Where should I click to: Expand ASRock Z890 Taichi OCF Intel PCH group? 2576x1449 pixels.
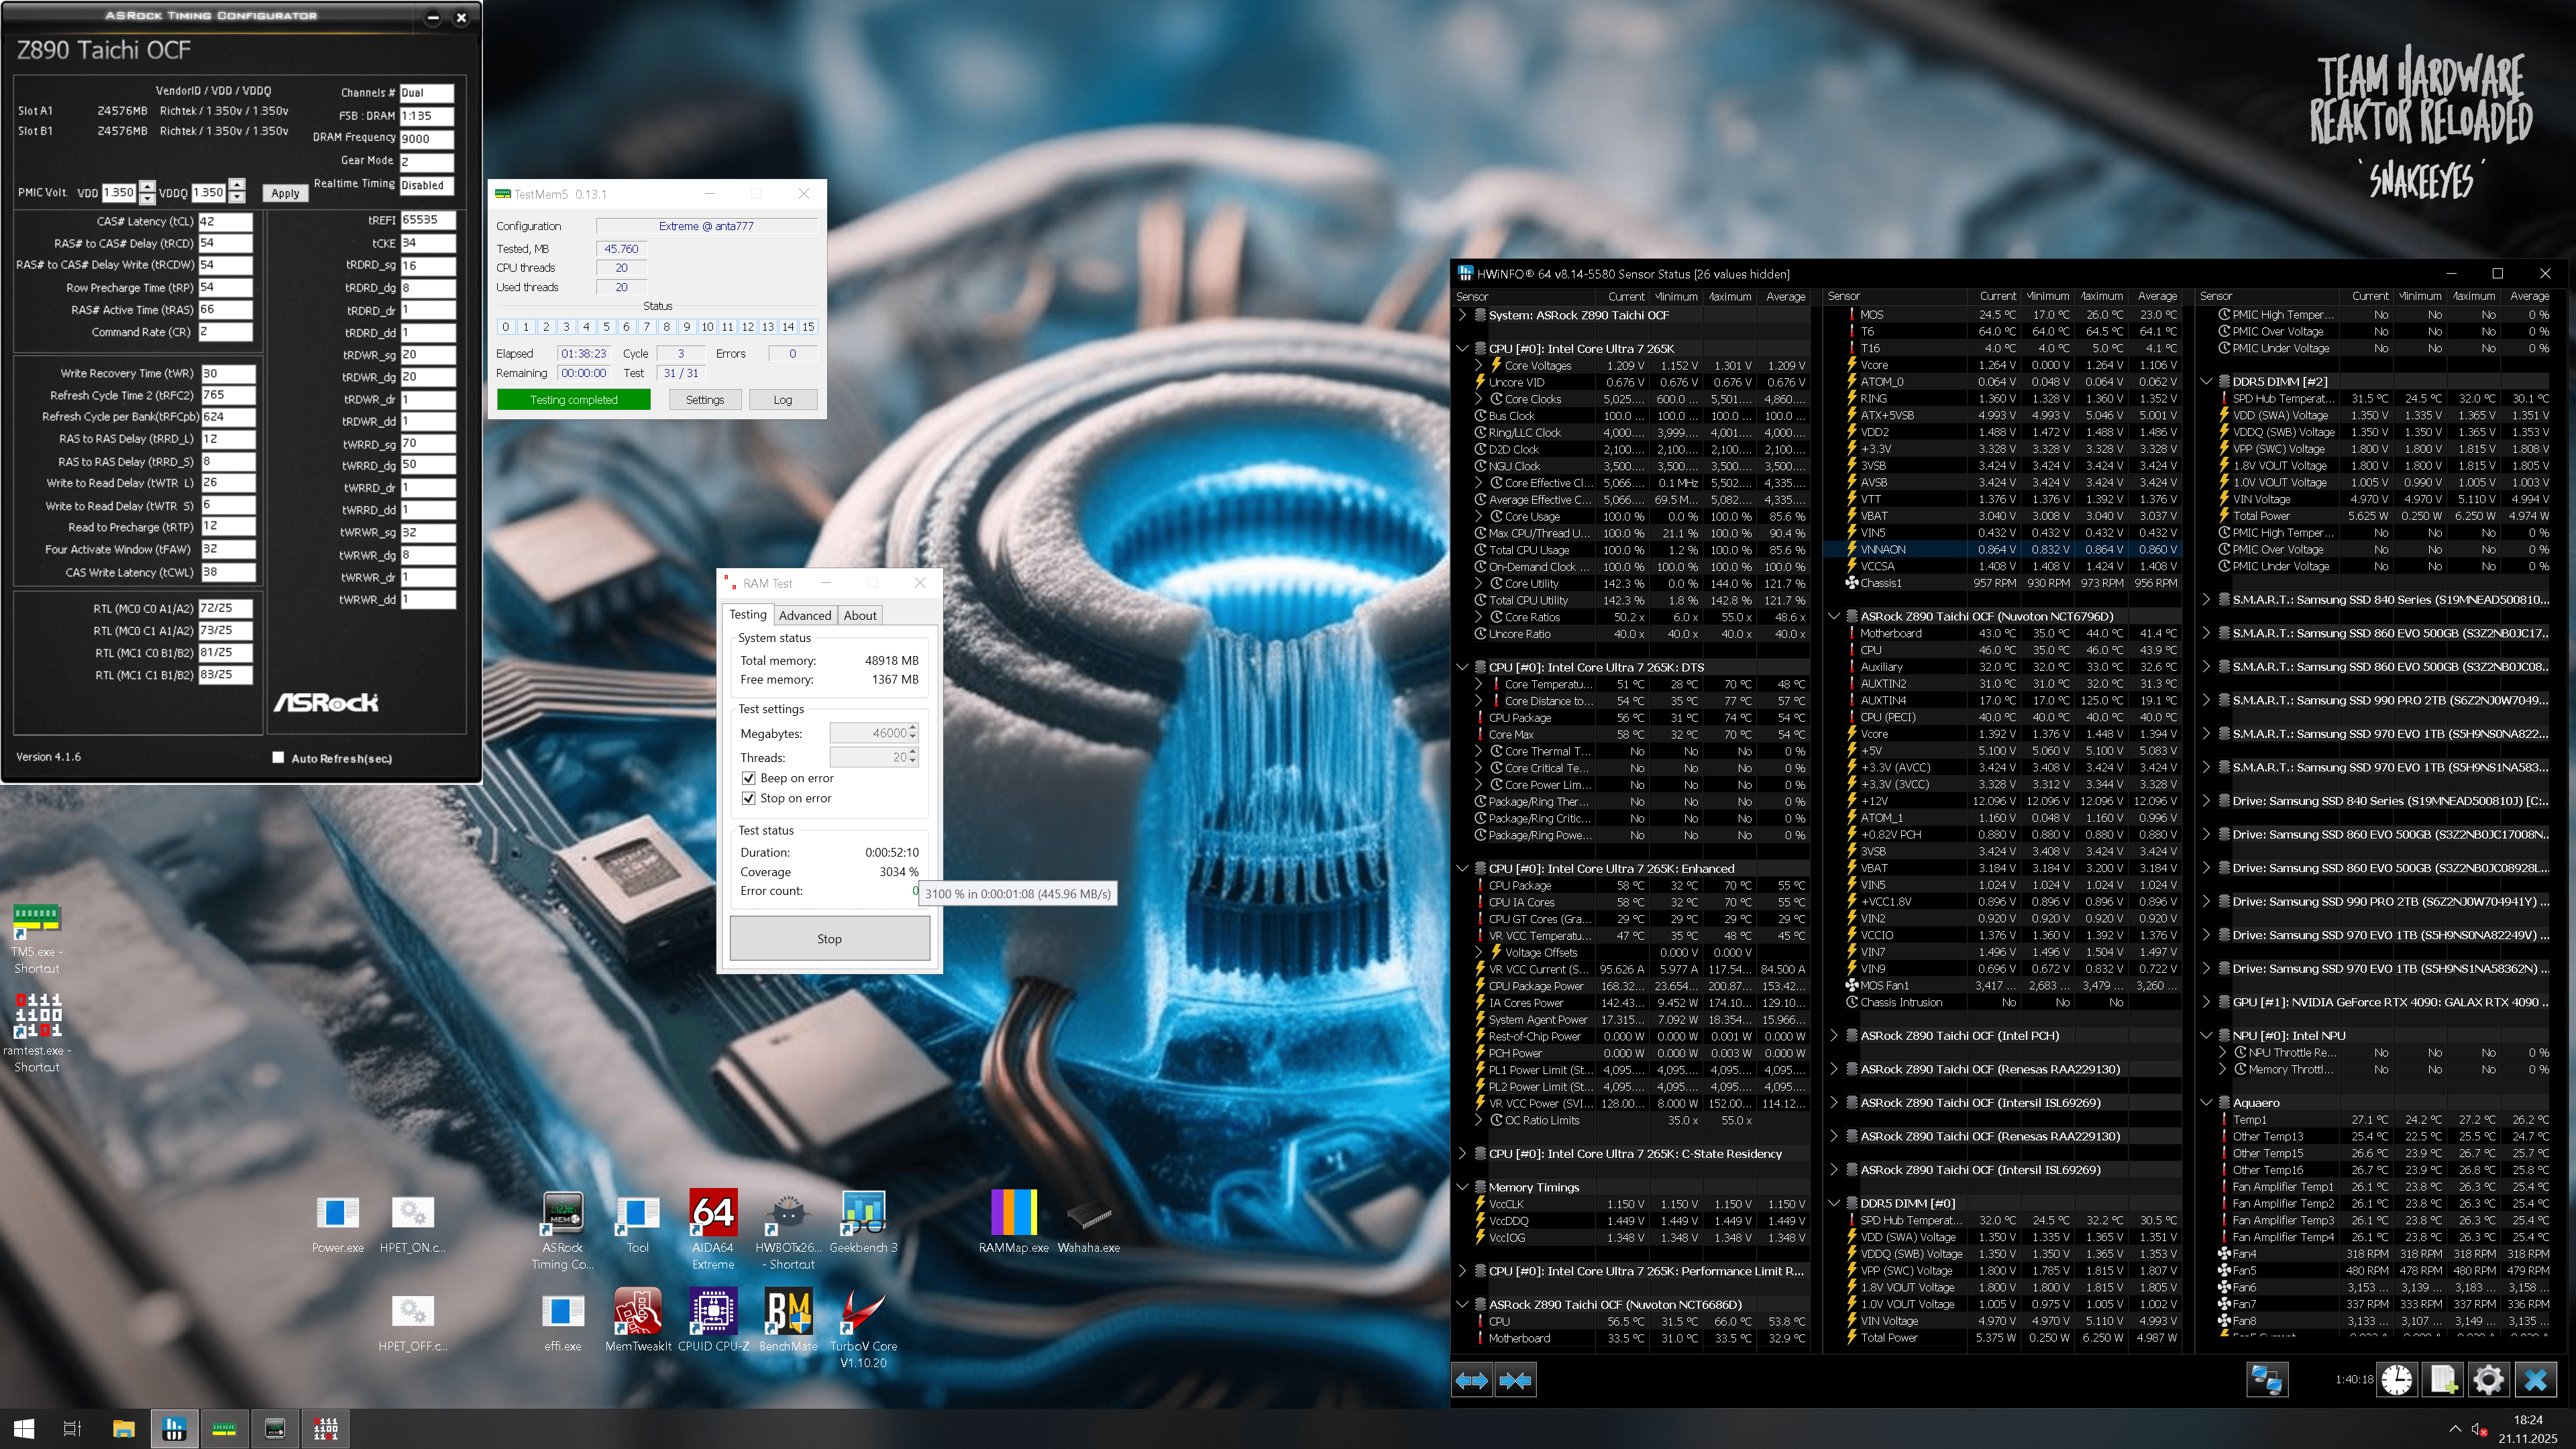1835,1036
